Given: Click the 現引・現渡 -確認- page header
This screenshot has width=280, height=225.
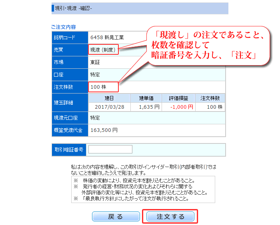Looking at the screenshot, I should coord(73,8).
